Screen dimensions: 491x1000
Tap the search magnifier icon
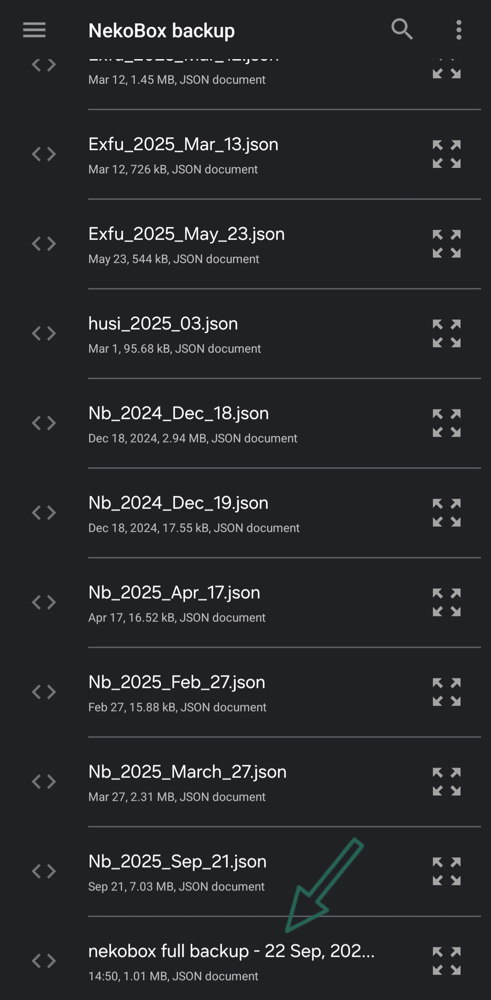(402, 30)
